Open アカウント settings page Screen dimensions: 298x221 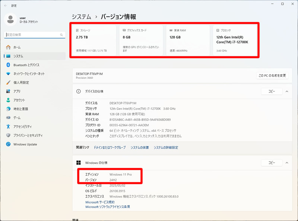coord(35,100)
